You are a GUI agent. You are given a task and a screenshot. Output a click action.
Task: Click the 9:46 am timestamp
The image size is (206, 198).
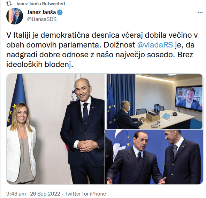pos(16,194)
